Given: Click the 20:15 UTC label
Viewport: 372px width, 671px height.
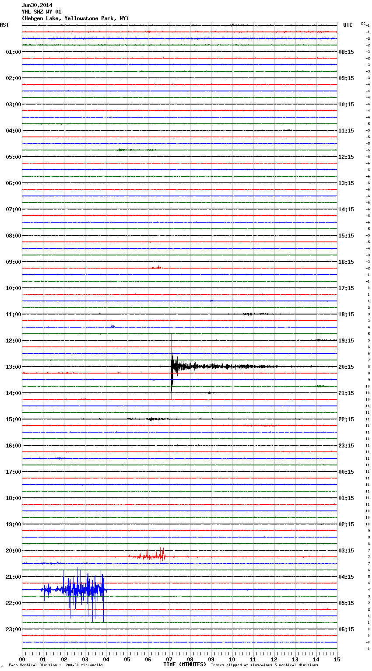Looking at the screenshot, I should [x=346, y=367].
